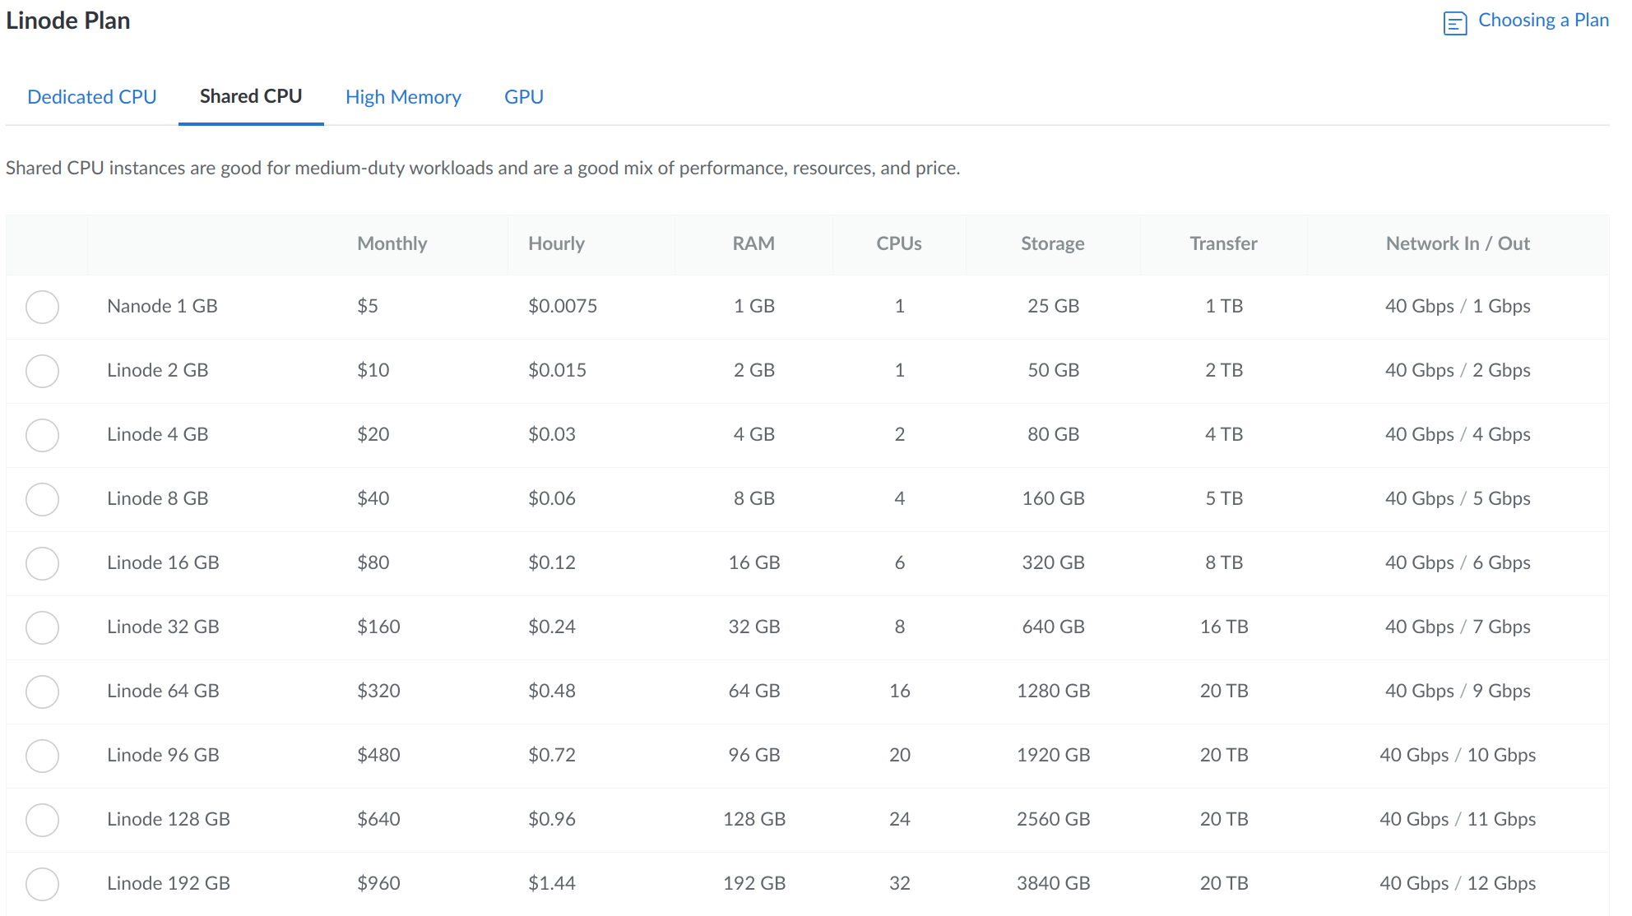
Task: Switch to the GPU tab
Action: coord(523,97)
